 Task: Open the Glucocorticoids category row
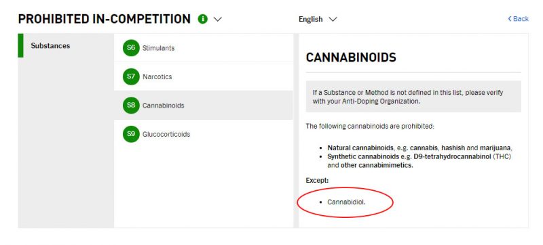click(x=203, y=134)
